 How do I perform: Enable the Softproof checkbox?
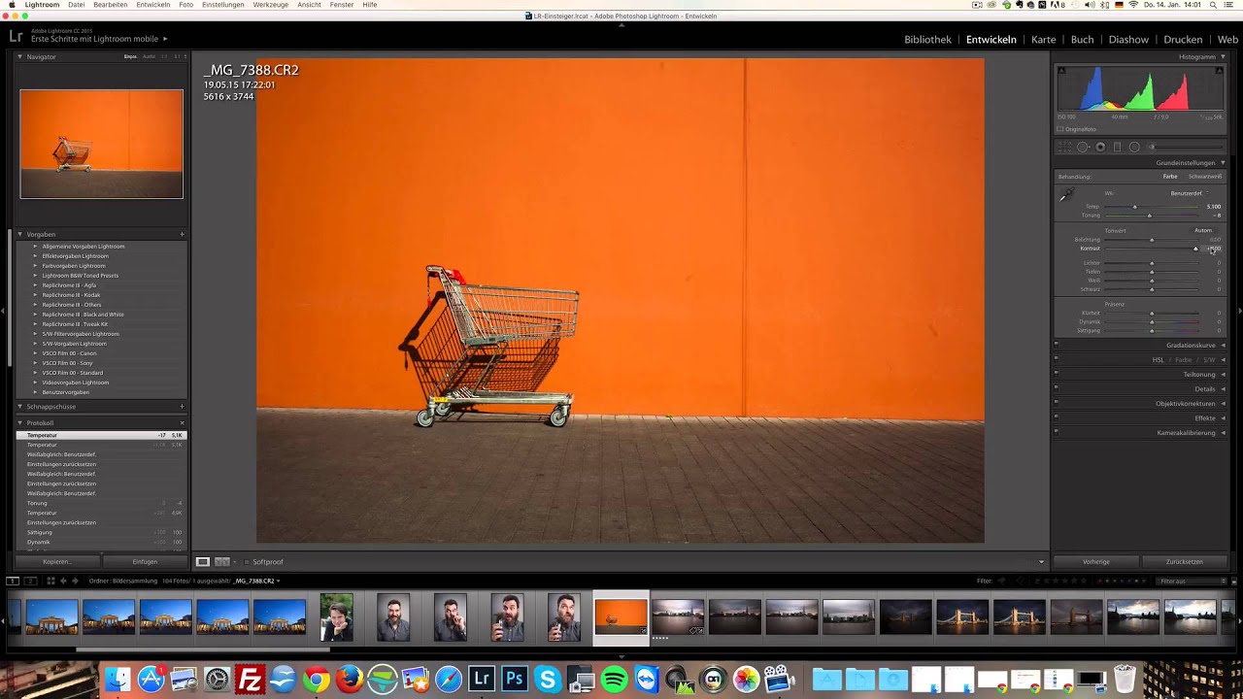click(x=247, y=562)
